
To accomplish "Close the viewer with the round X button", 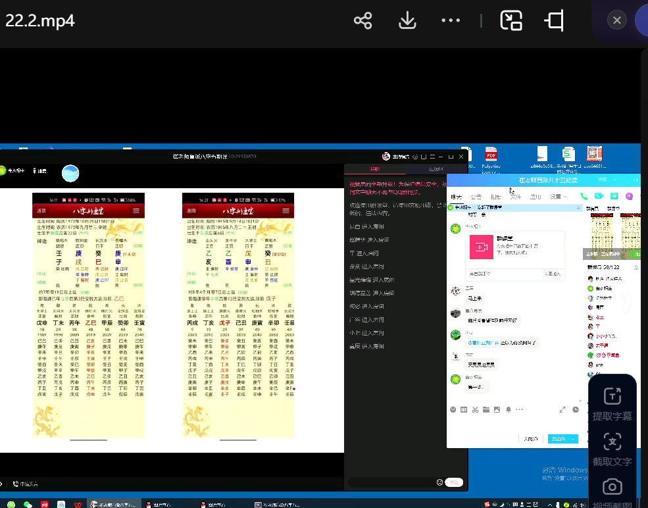I will point(616,20).
